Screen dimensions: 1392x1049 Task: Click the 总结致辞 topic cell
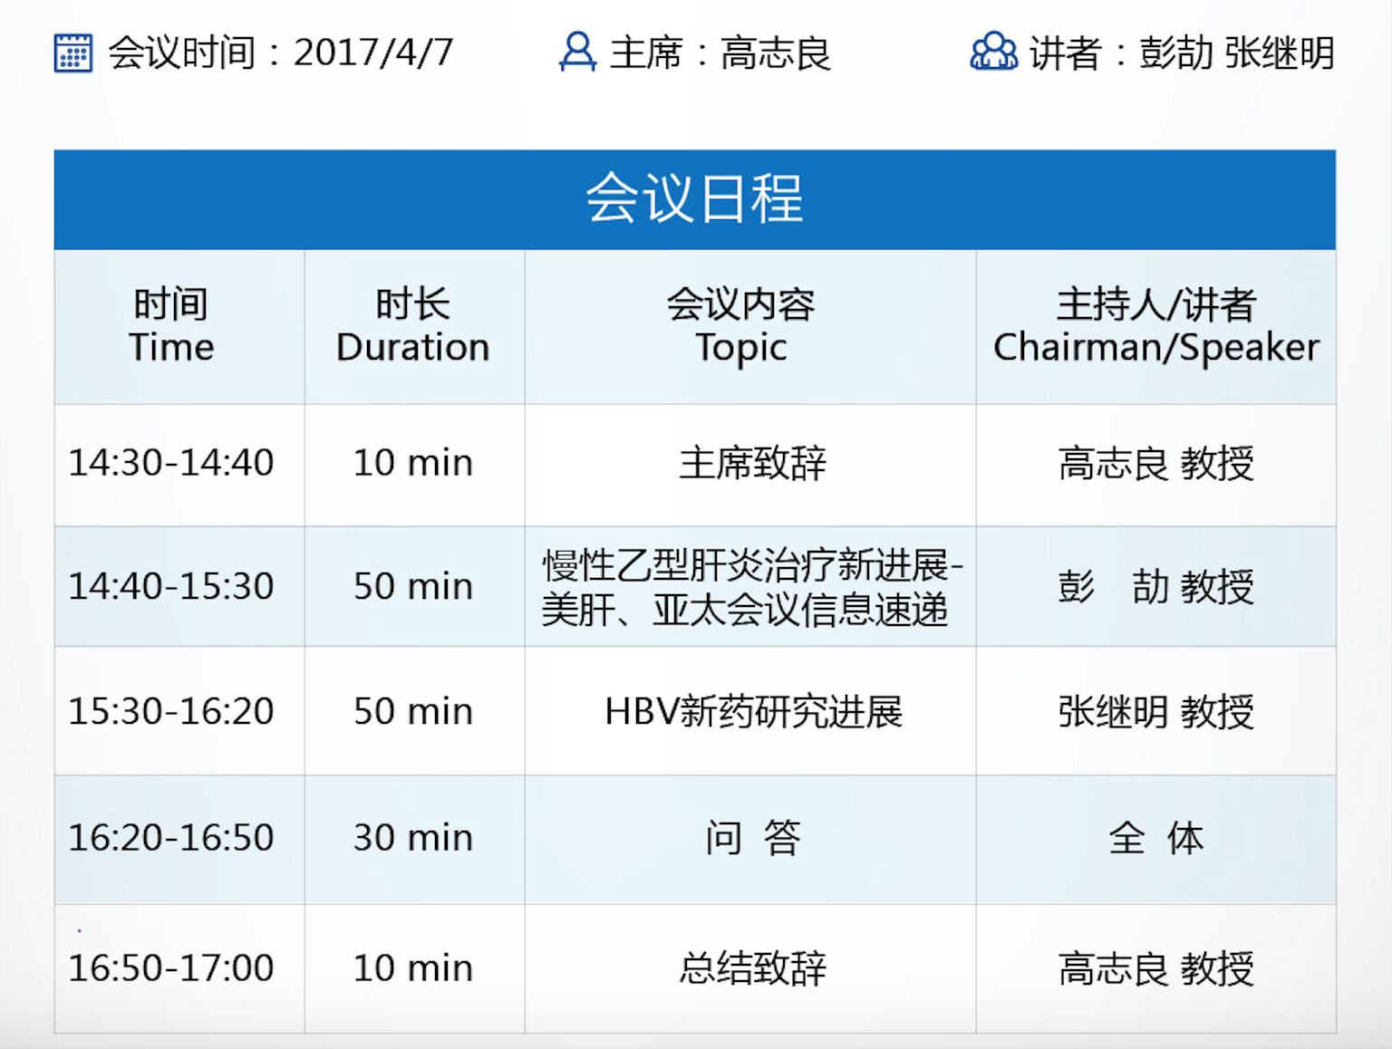[750, 968]
